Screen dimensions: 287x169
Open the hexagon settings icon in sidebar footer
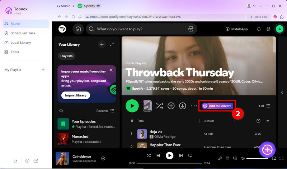click(27, 161)
